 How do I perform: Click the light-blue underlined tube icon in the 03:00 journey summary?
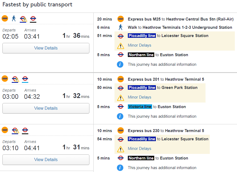25,79
